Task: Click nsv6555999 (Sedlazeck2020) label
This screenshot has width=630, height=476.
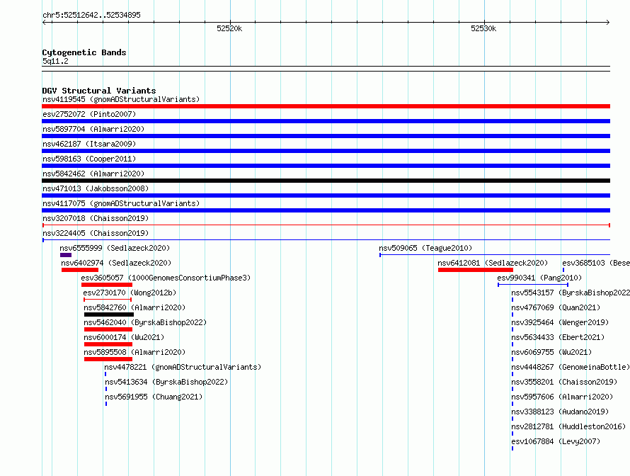Action: click(x=115, y=248)
